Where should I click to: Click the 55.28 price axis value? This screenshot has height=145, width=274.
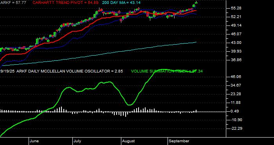236,8
